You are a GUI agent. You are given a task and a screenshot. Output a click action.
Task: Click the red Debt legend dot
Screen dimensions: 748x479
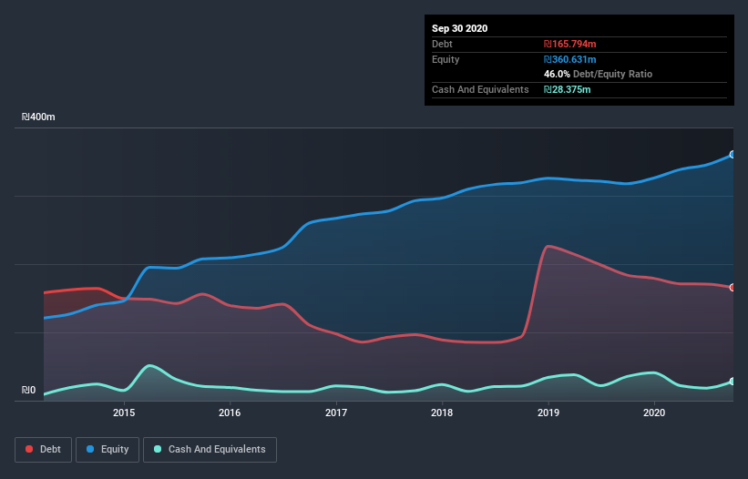pos(29,449)
